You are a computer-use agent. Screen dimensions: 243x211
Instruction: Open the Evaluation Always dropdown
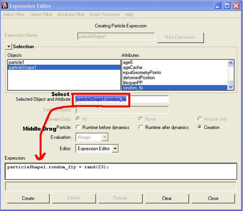click(92, 137)
